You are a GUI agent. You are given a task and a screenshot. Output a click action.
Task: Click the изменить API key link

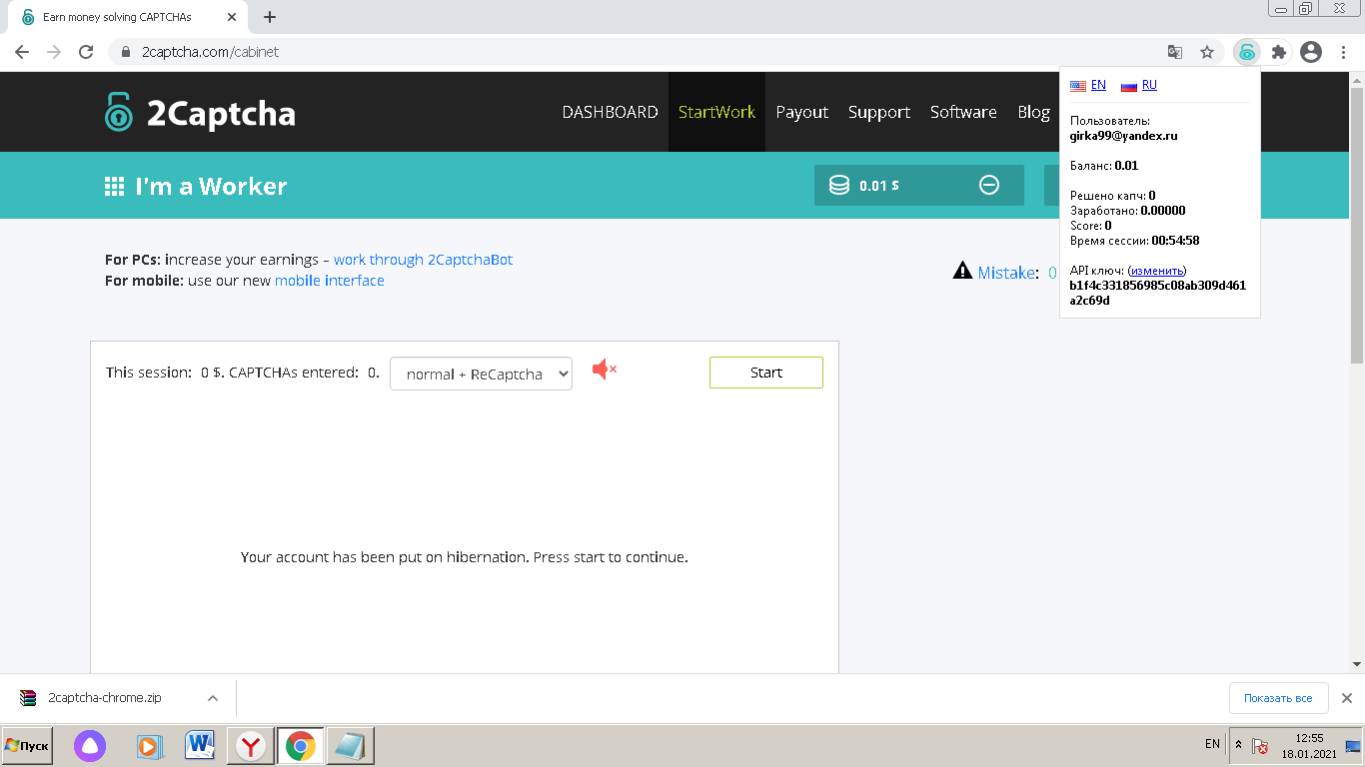point(1157,271)
